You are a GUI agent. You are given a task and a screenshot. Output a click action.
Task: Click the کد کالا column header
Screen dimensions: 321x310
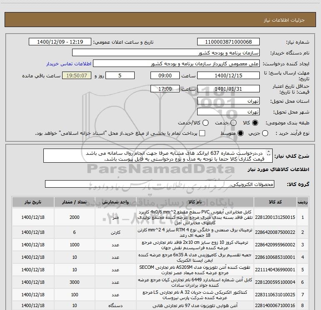tap(275, 202)
